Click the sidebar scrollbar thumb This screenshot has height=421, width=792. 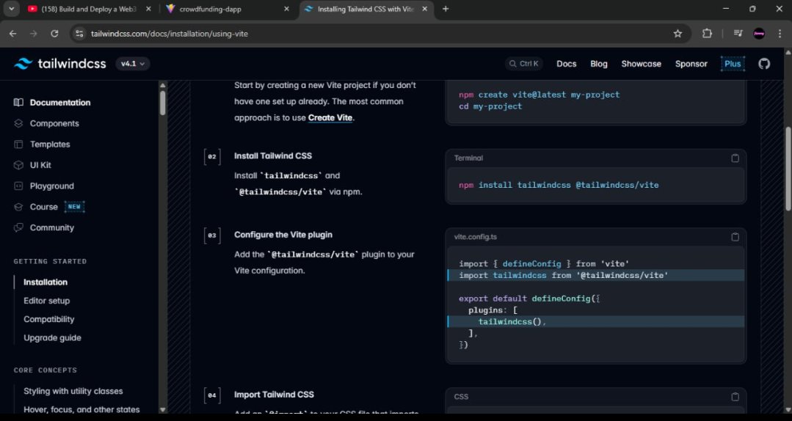tap(163, 103)
